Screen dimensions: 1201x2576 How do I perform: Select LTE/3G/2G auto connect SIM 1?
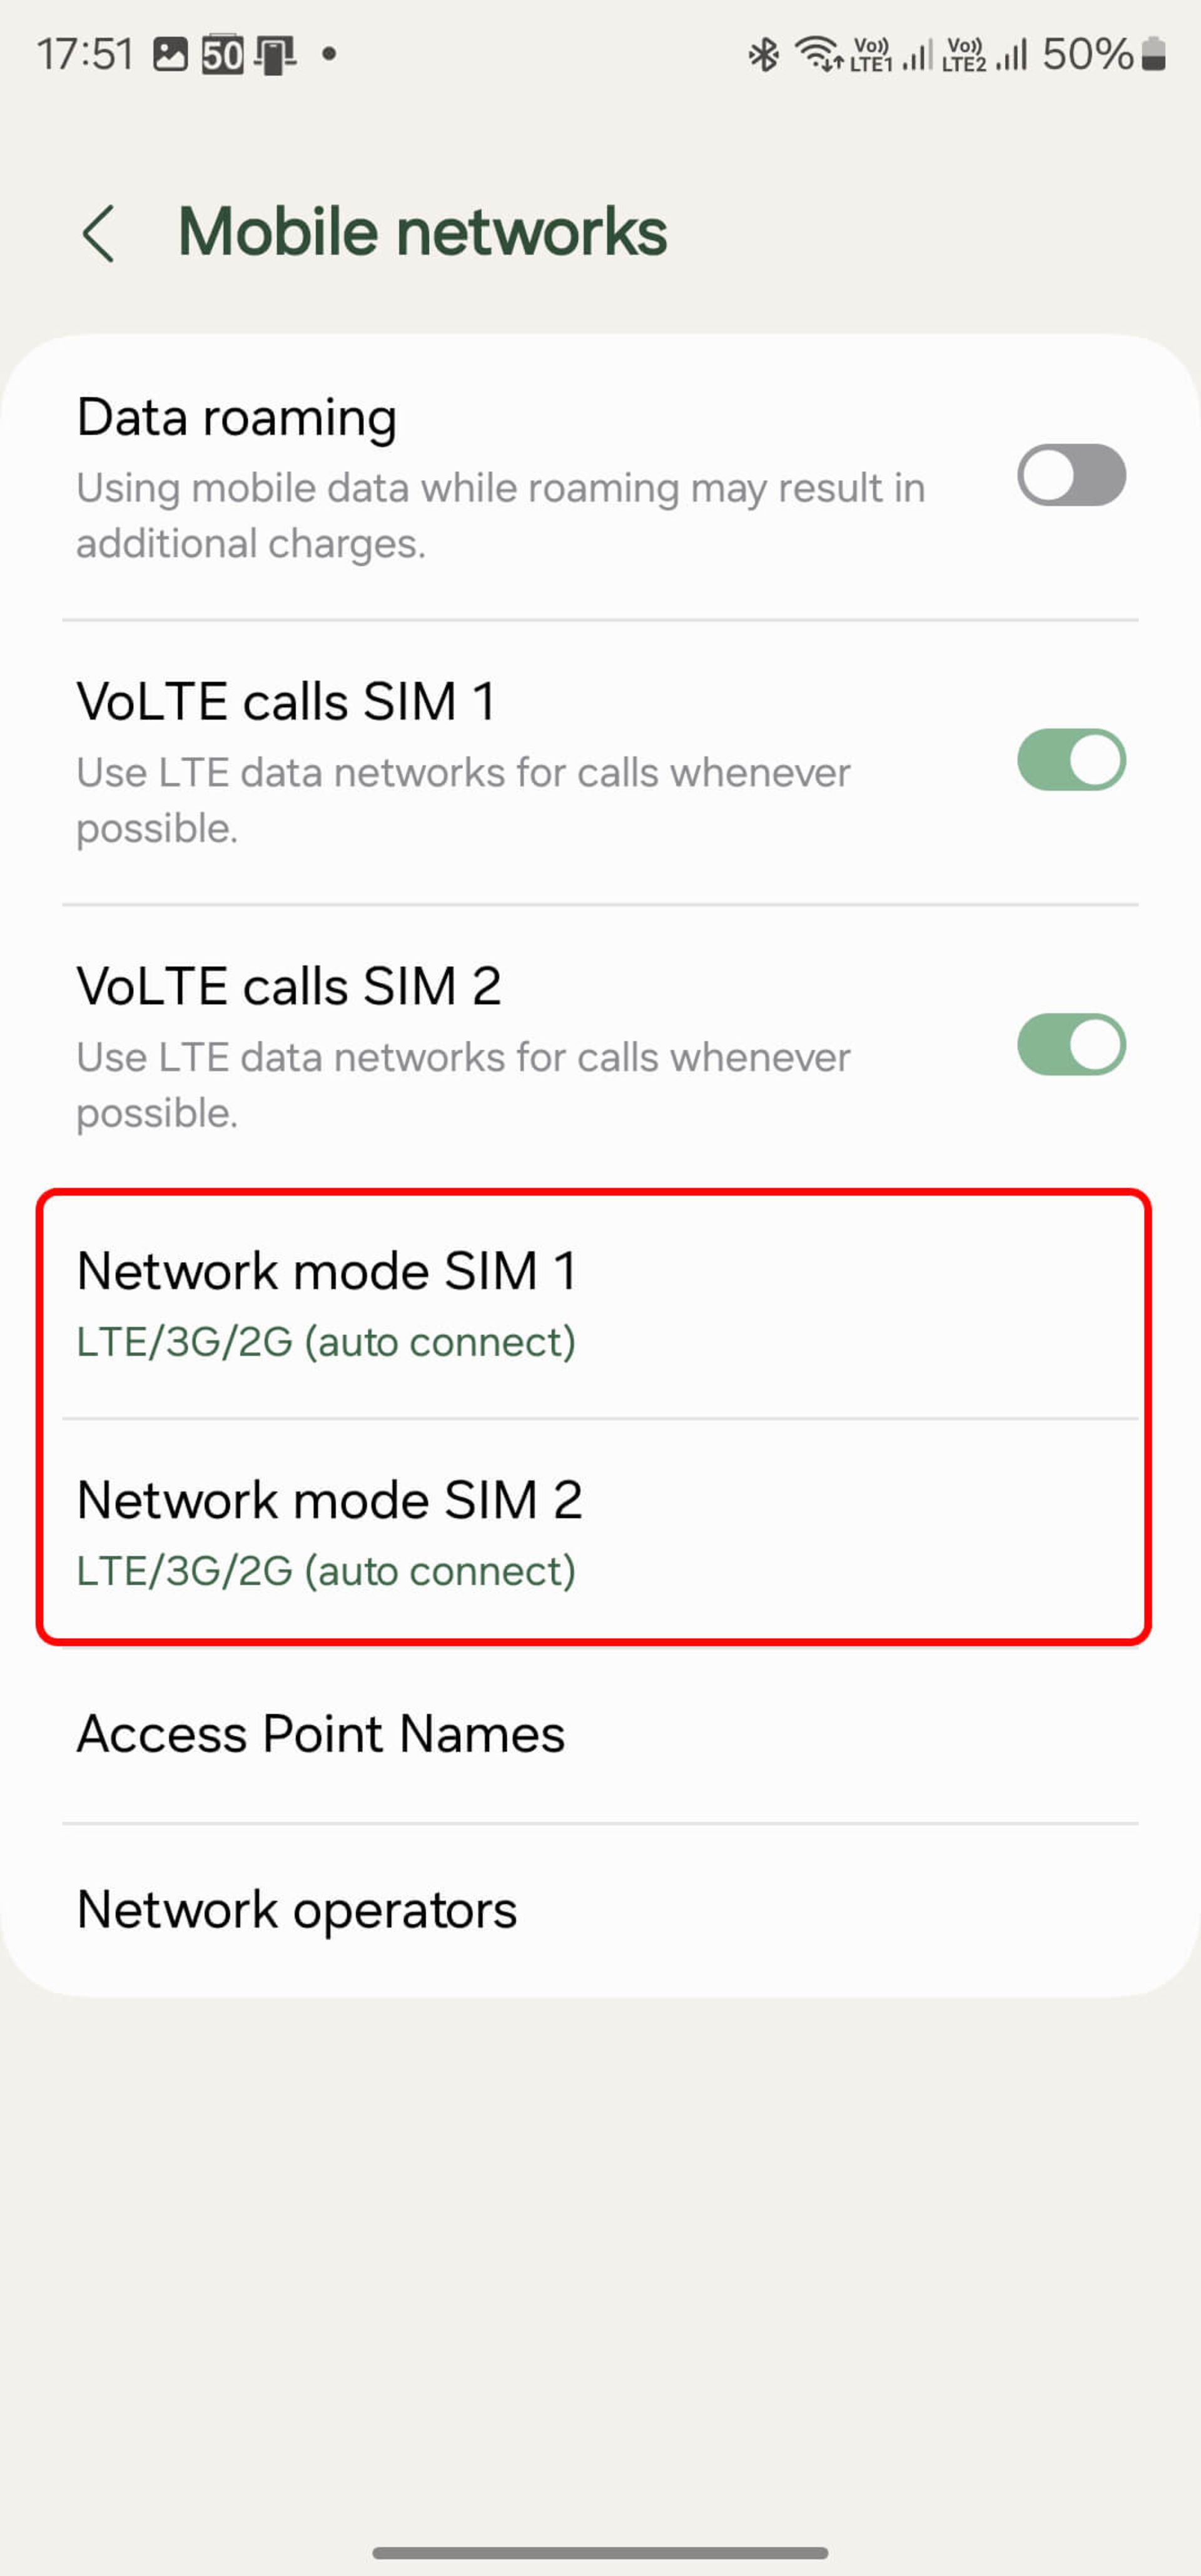pos(600,1298)
